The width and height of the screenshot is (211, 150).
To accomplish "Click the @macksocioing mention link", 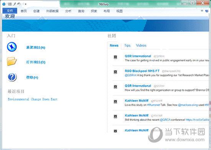I will coord(188,105).
